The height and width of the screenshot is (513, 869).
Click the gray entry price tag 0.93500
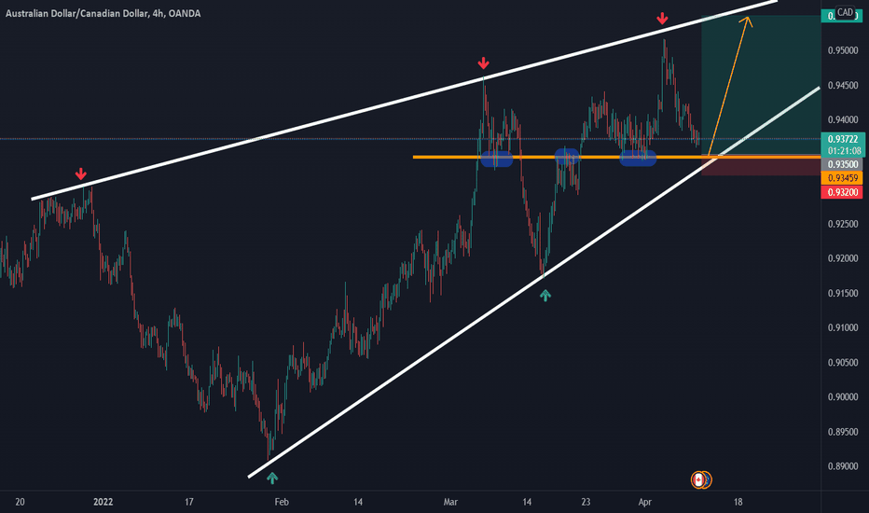tap(842, 165)
